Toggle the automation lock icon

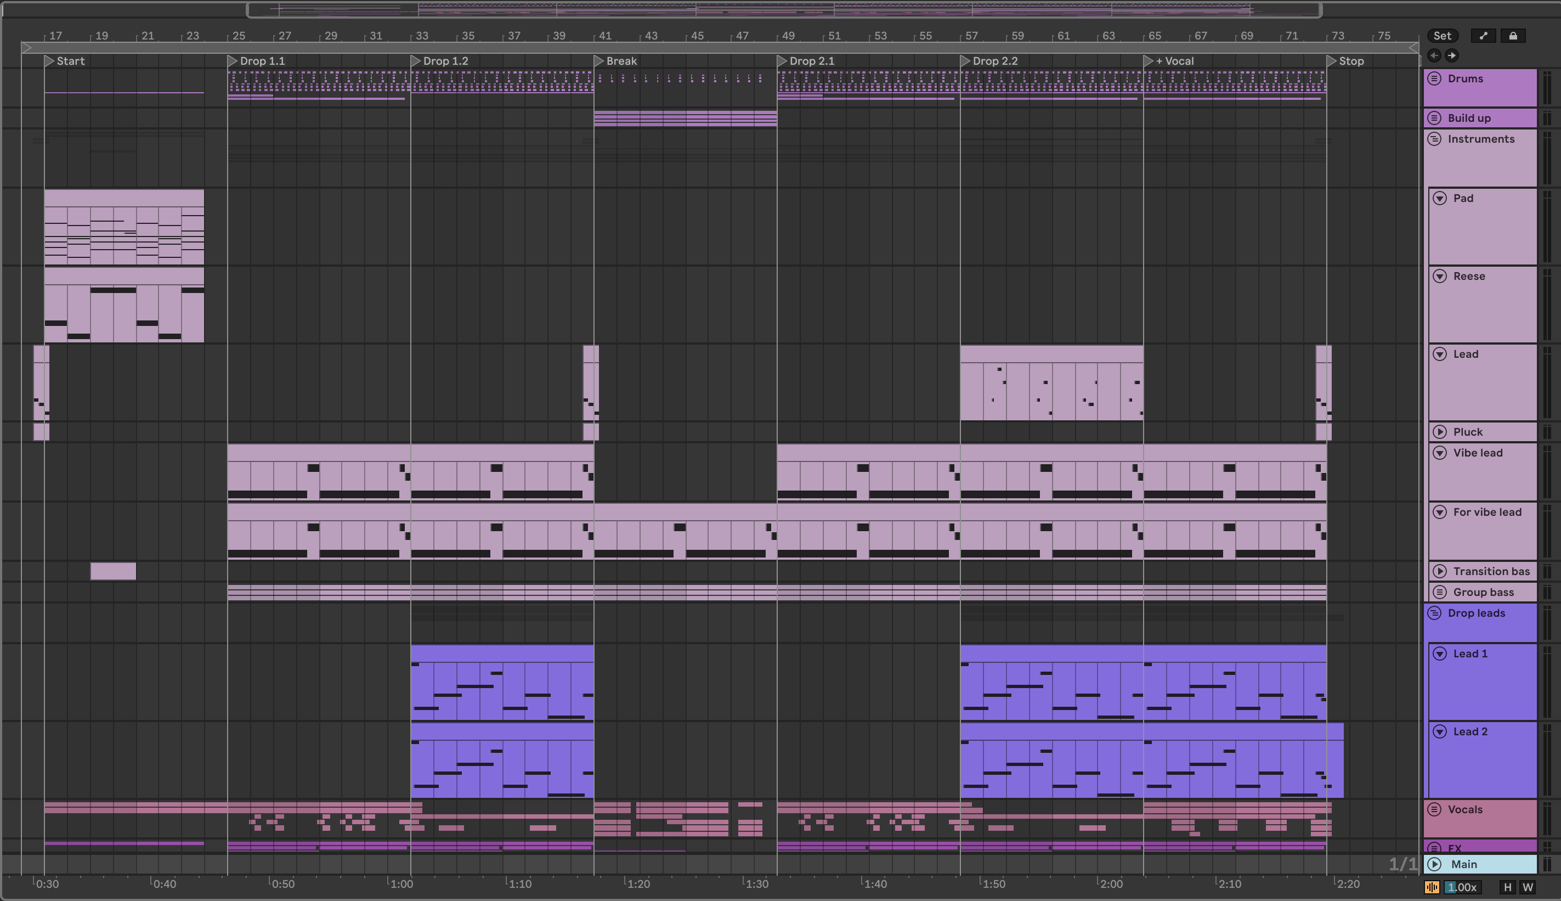pos(1513,36)
